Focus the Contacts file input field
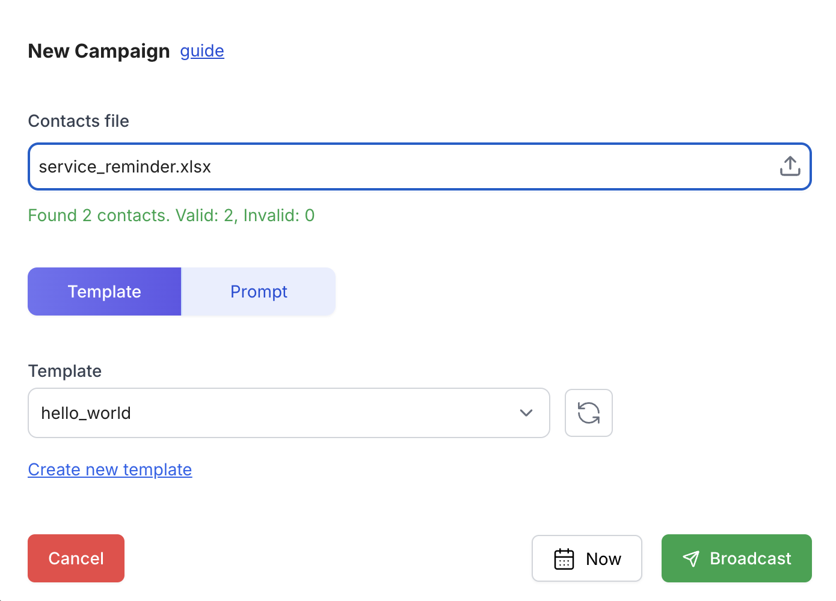836x601 pixels. 420,166
